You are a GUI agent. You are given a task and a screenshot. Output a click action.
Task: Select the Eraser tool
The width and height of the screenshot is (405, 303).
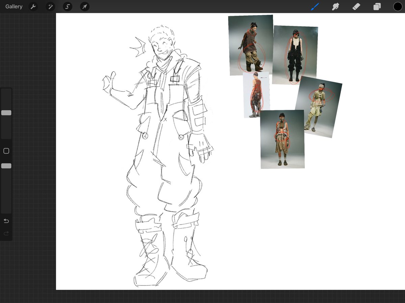pyautogui.click(x=356, y=6)
